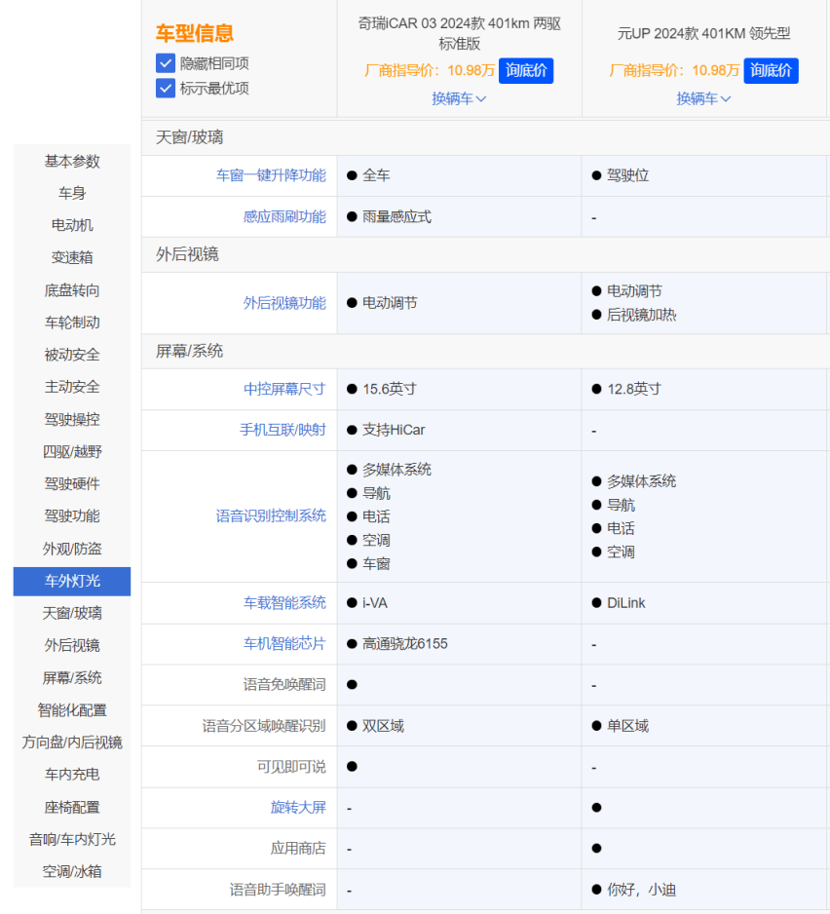Select 驾驶功能 in the sidebar

[72, 515]
